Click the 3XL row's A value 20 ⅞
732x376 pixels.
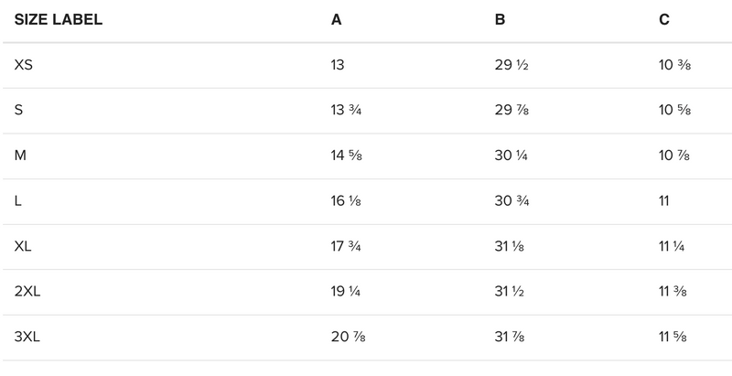click(x=350, y=338)
